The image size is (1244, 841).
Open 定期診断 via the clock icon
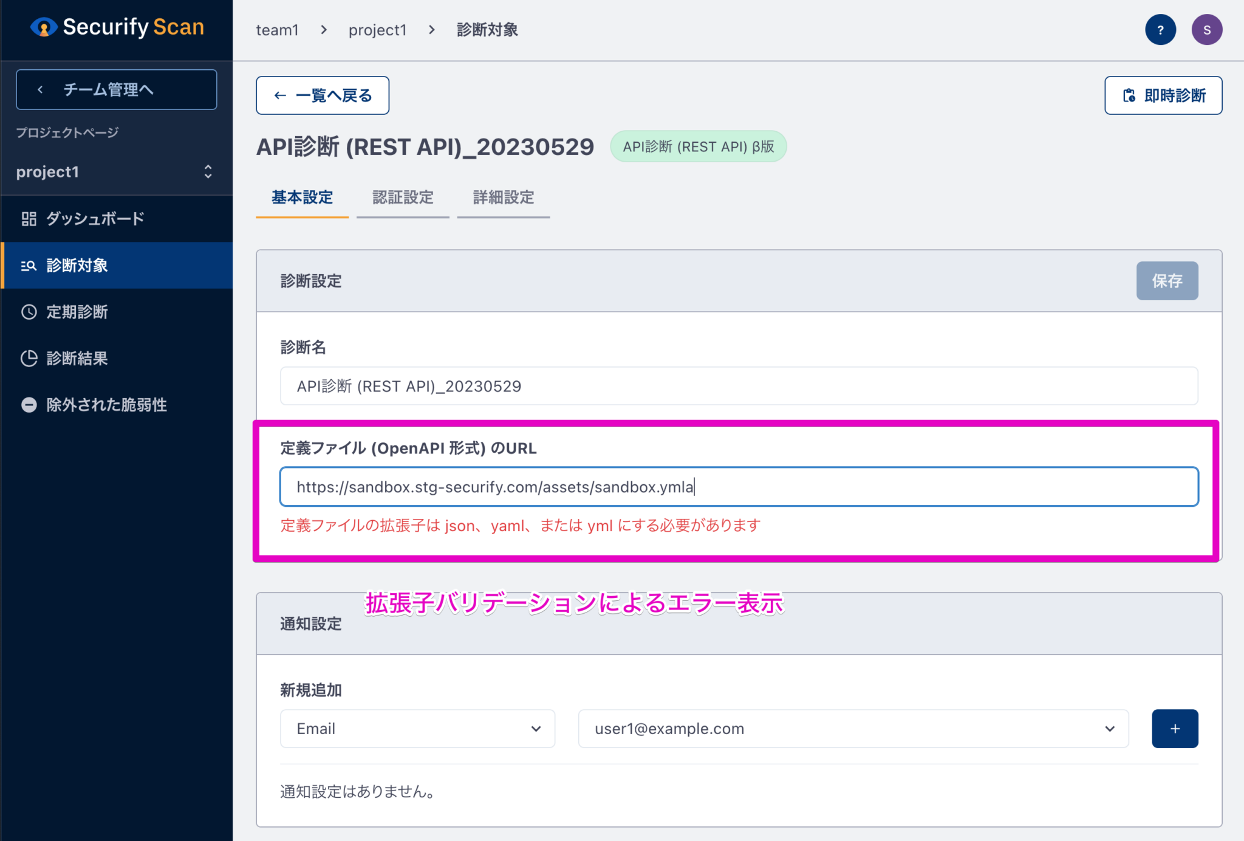click(29, 312)
